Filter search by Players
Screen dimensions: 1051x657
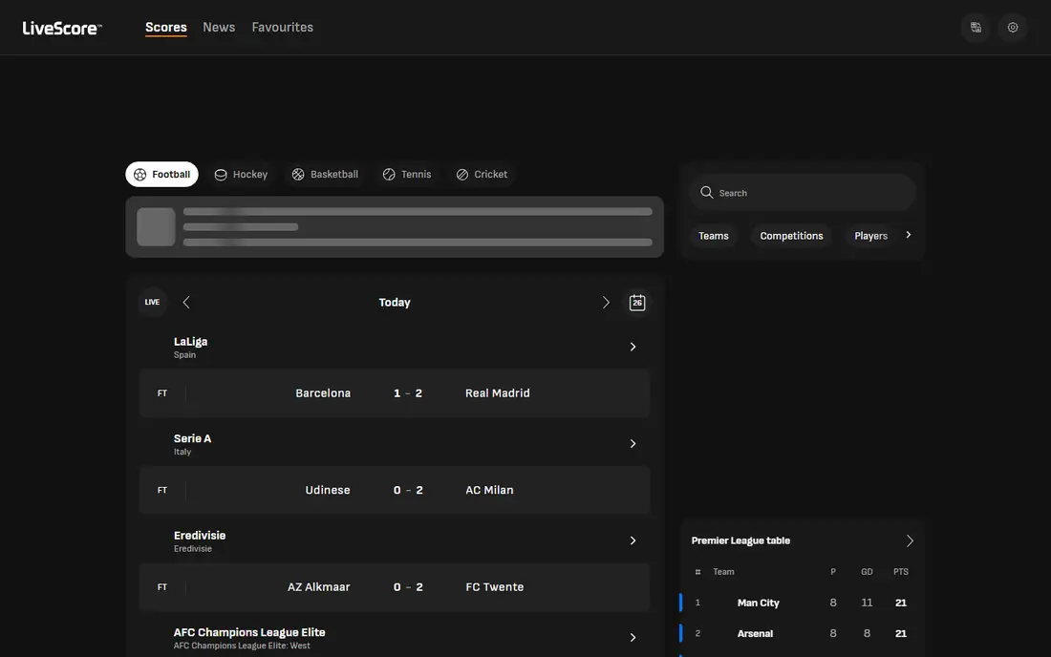pyautogui.click(x=870, y=236)
